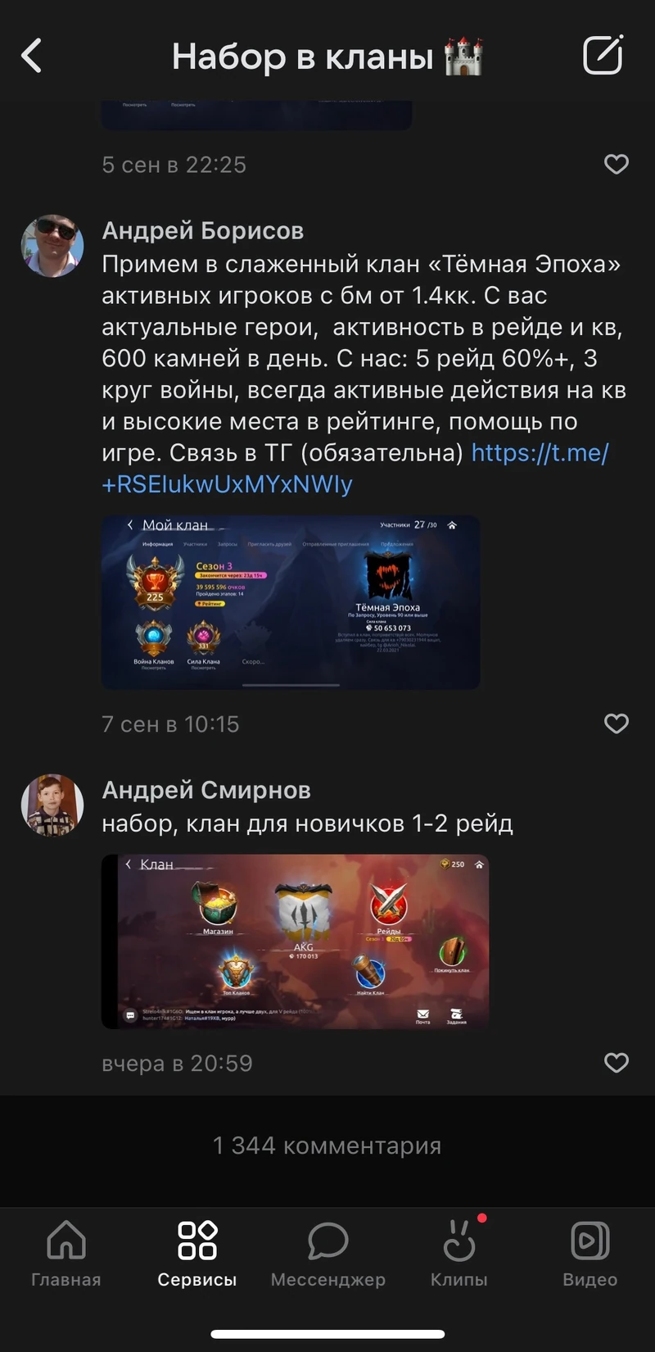
Task: Like Андрей Смирнов's comment
Action: click(x=617, y=1063)
